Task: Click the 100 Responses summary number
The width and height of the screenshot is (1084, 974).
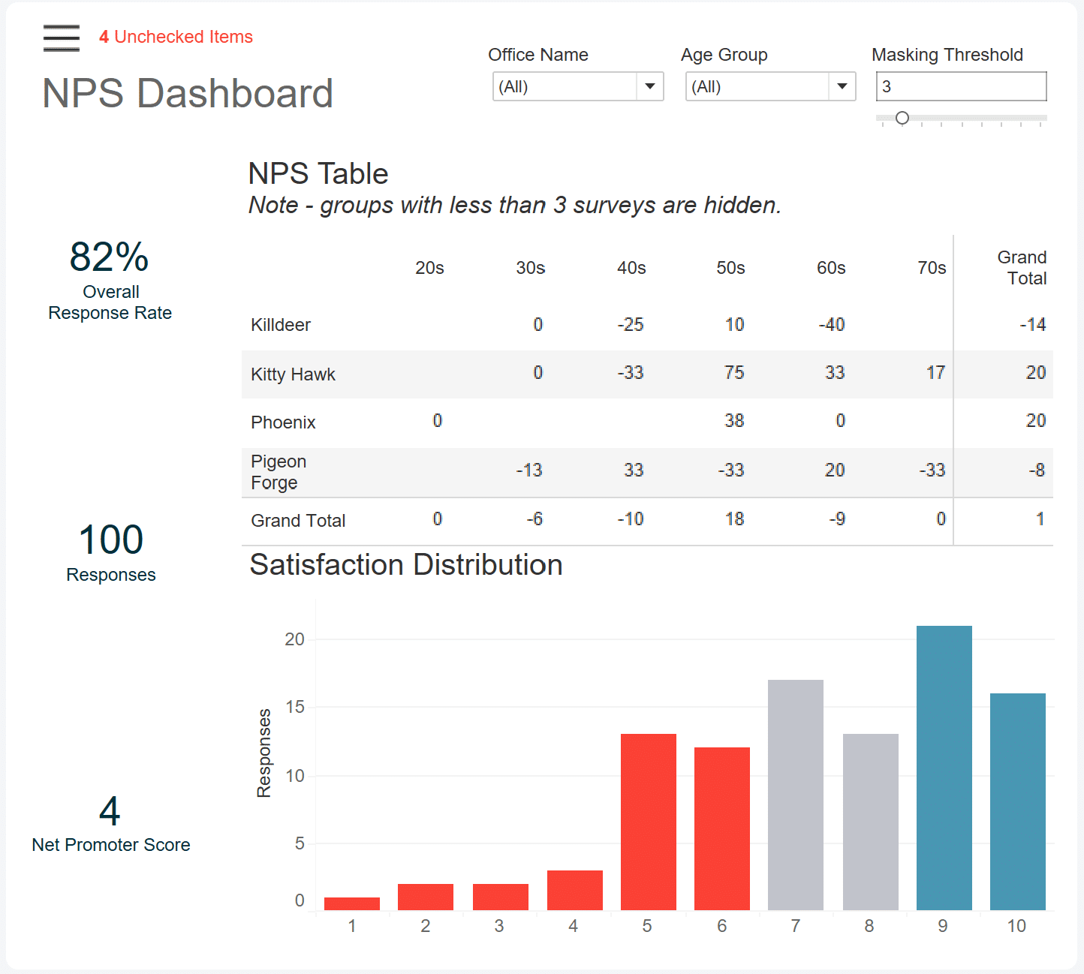Action: [111, 540]
